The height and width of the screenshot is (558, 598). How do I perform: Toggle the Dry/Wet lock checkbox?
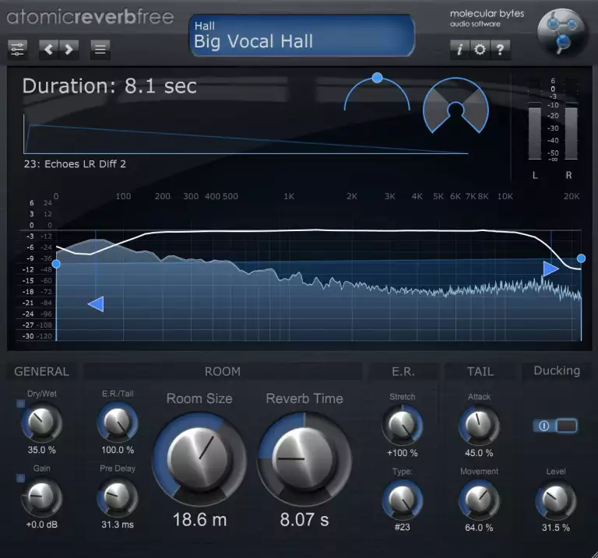click(20, 403)
